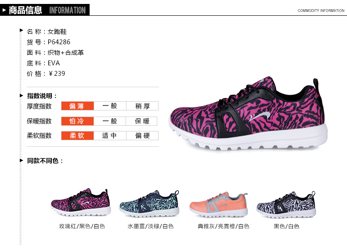
Task: Select the 偏薄 thickness option
Action: coord(77,106)
